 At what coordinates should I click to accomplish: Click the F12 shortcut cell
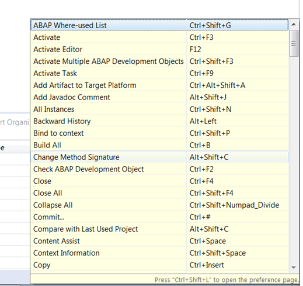click(x=238, y=49)
